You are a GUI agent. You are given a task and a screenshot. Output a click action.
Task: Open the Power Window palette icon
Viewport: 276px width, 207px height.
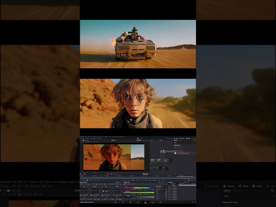(x=137, y=180)
